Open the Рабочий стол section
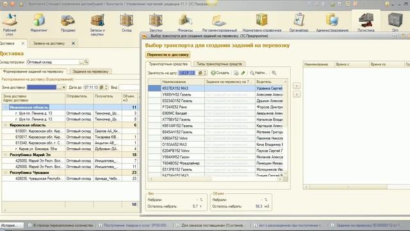Image resolution: width=410 pixels, height=231 pixels. coord(10,24)
